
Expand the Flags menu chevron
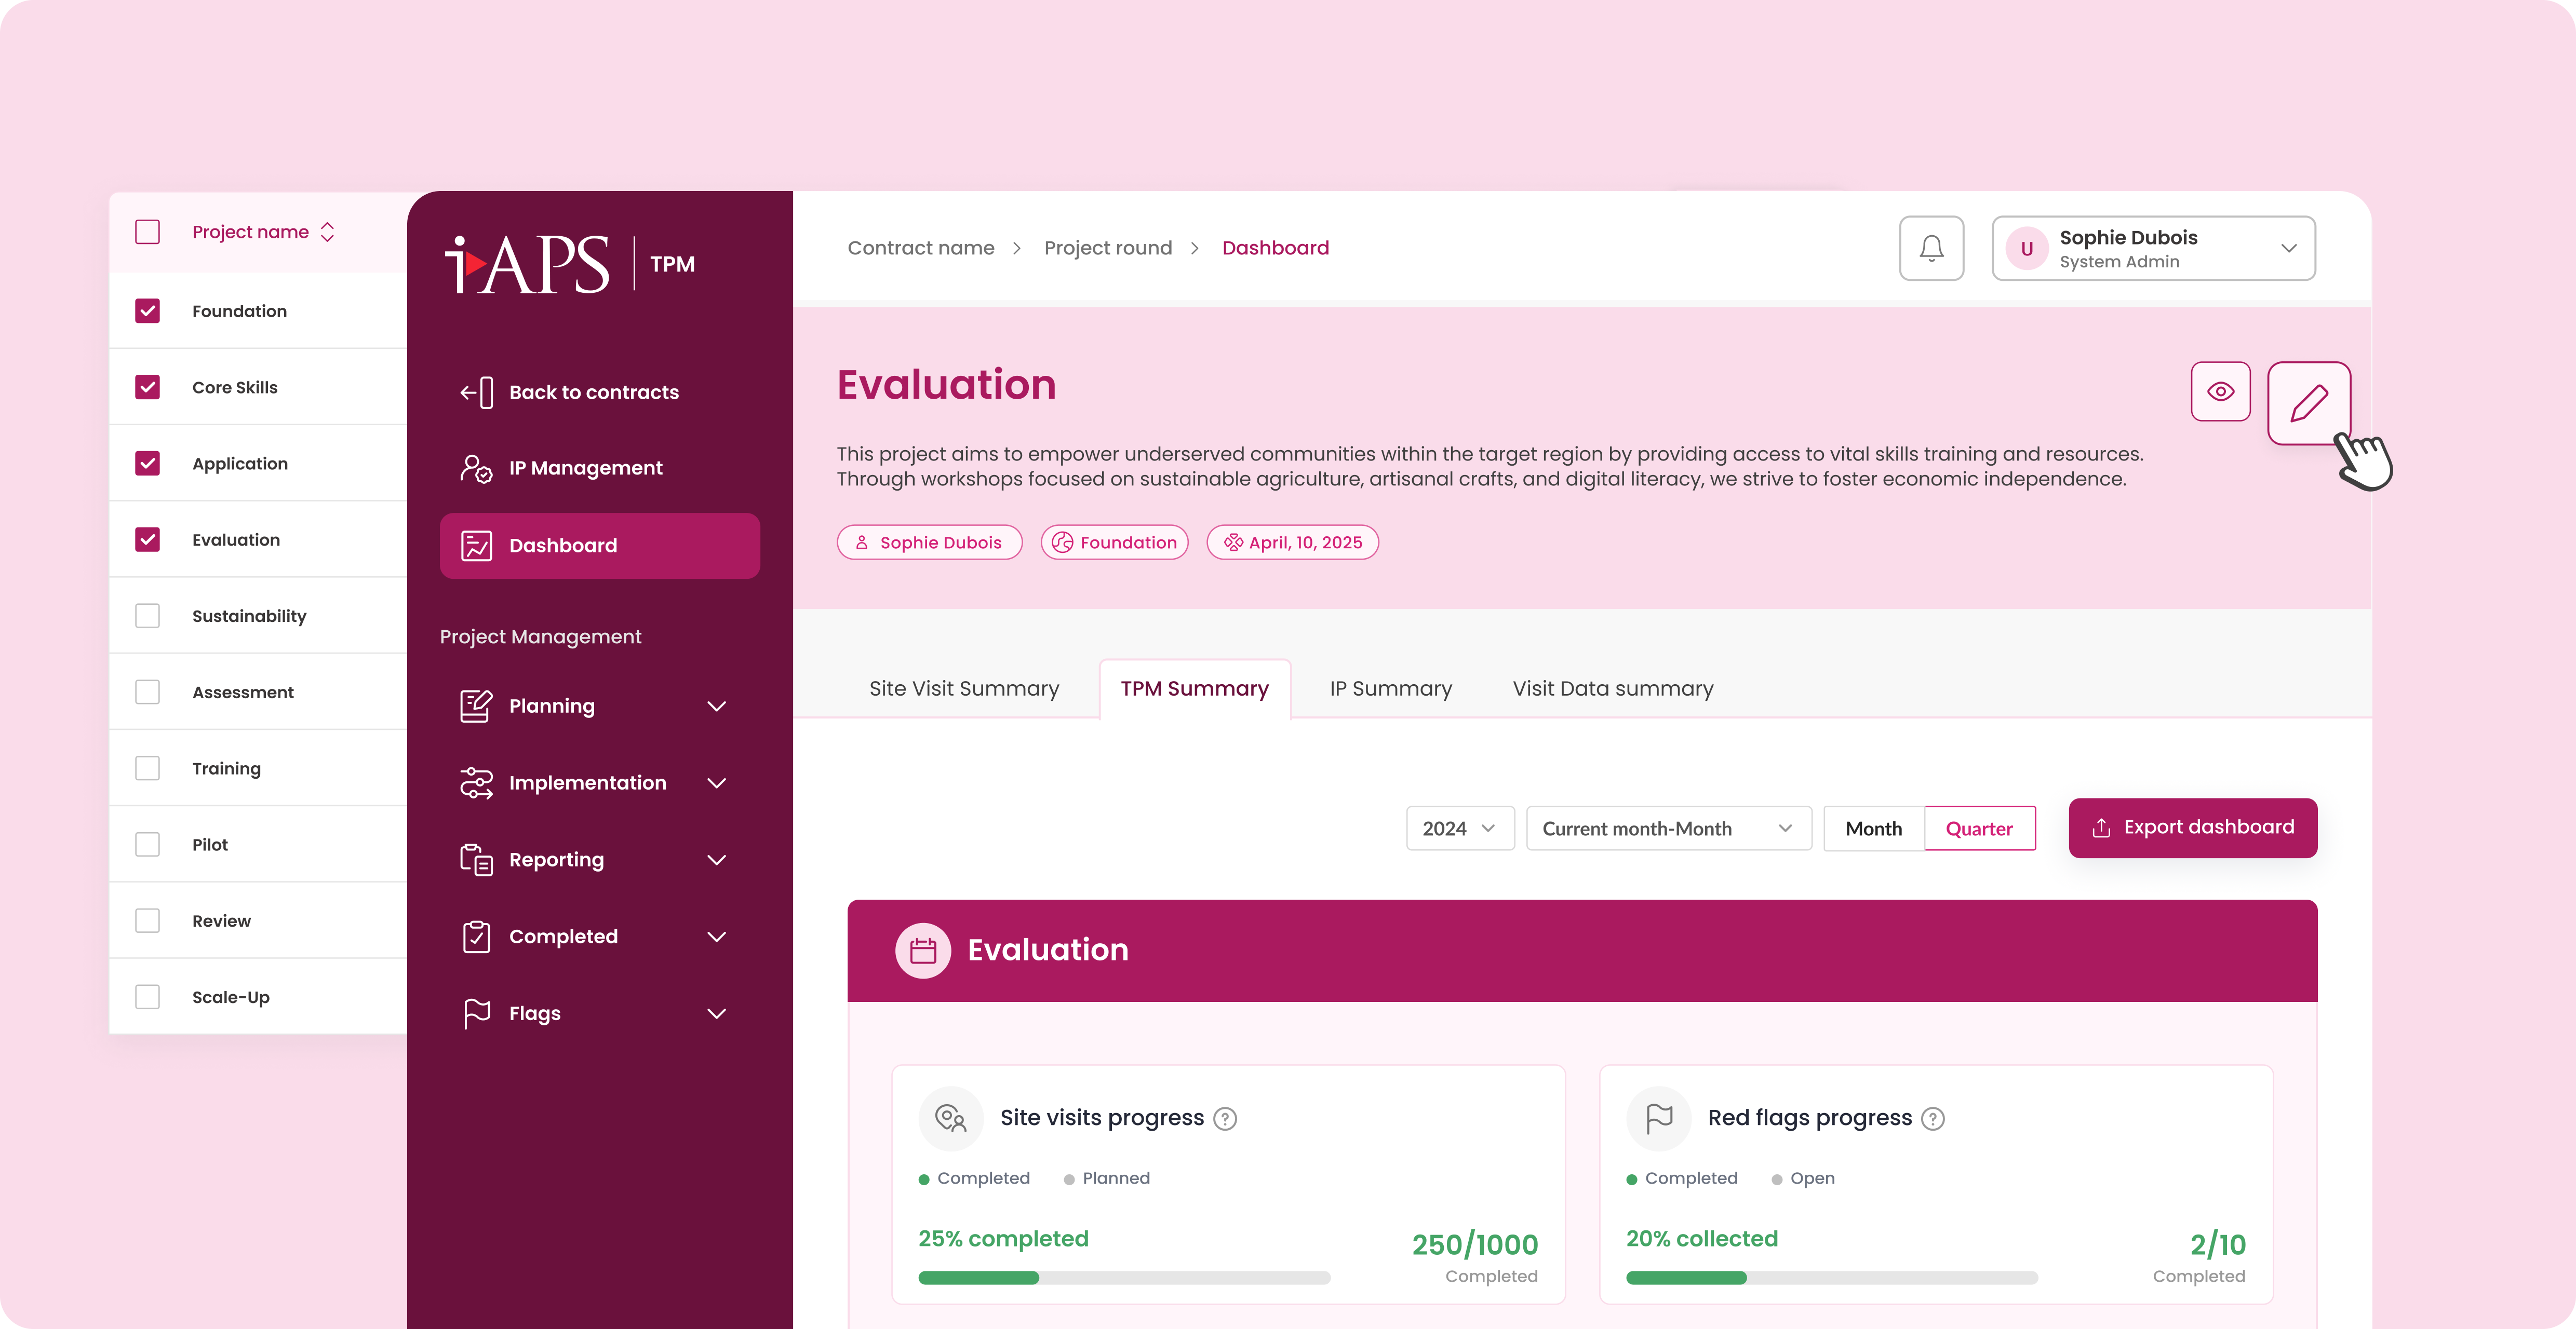click(x=716, y=1014)
